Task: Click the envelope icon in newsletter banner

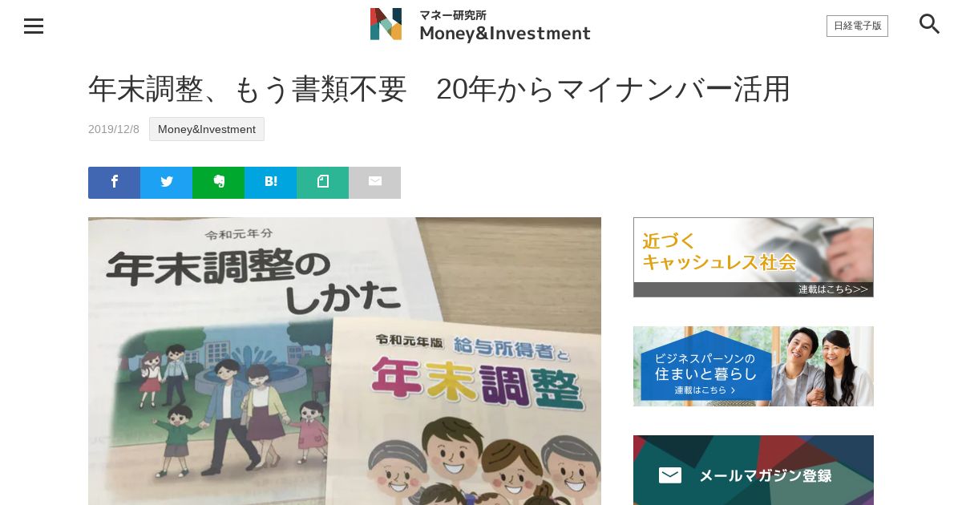Action: pos(670,475)
